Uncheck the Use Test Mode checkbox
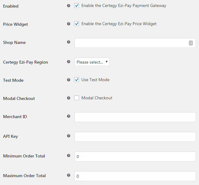199x185 pixels. (x=77, y=80)
